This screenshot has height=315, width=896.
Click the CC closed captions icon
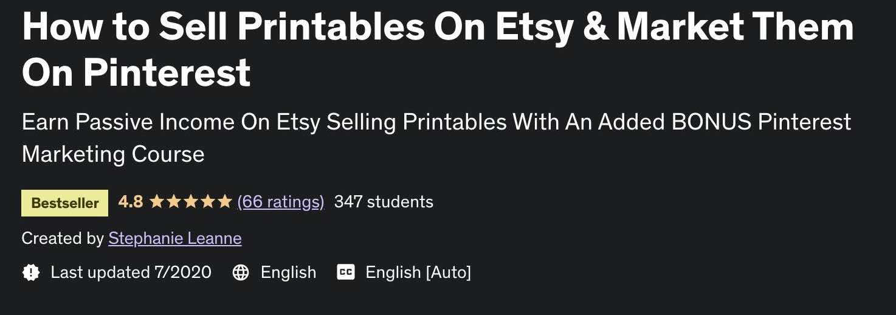coord(345,272)
